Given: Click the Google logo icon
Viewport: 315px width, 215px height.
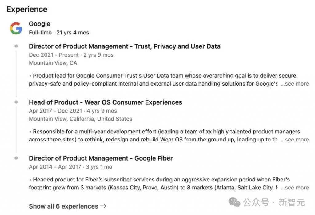Looking at the screenshot, I should coord(16,28).
